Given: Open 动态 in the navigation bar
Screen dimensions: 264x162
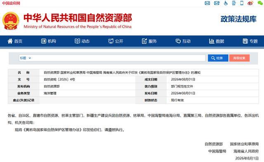Looking at the screenshot, I should point(85,41).
